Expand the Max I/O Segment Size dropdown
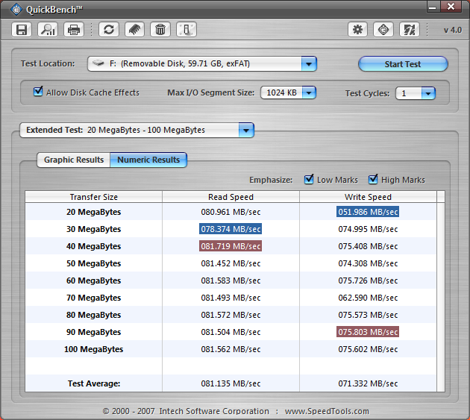 pyautogui.click(x=308, y=93)
